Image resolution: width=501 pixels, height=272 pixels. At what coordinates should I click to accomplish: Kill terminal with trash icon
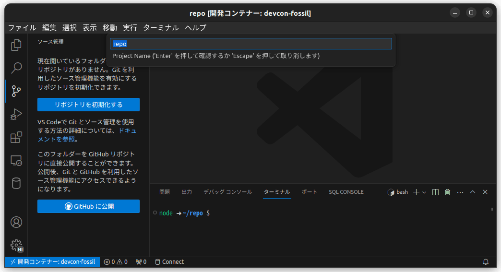447,192
